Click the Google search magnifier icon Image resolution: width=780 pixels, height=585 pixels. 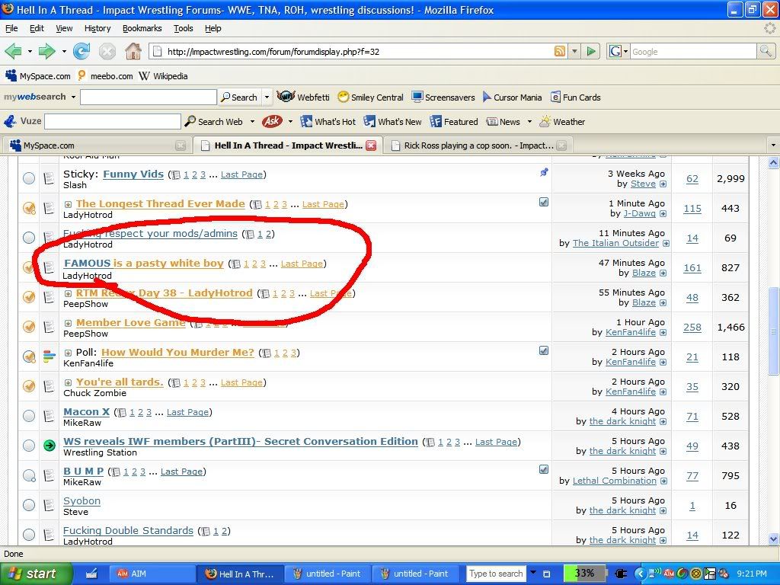765,51
